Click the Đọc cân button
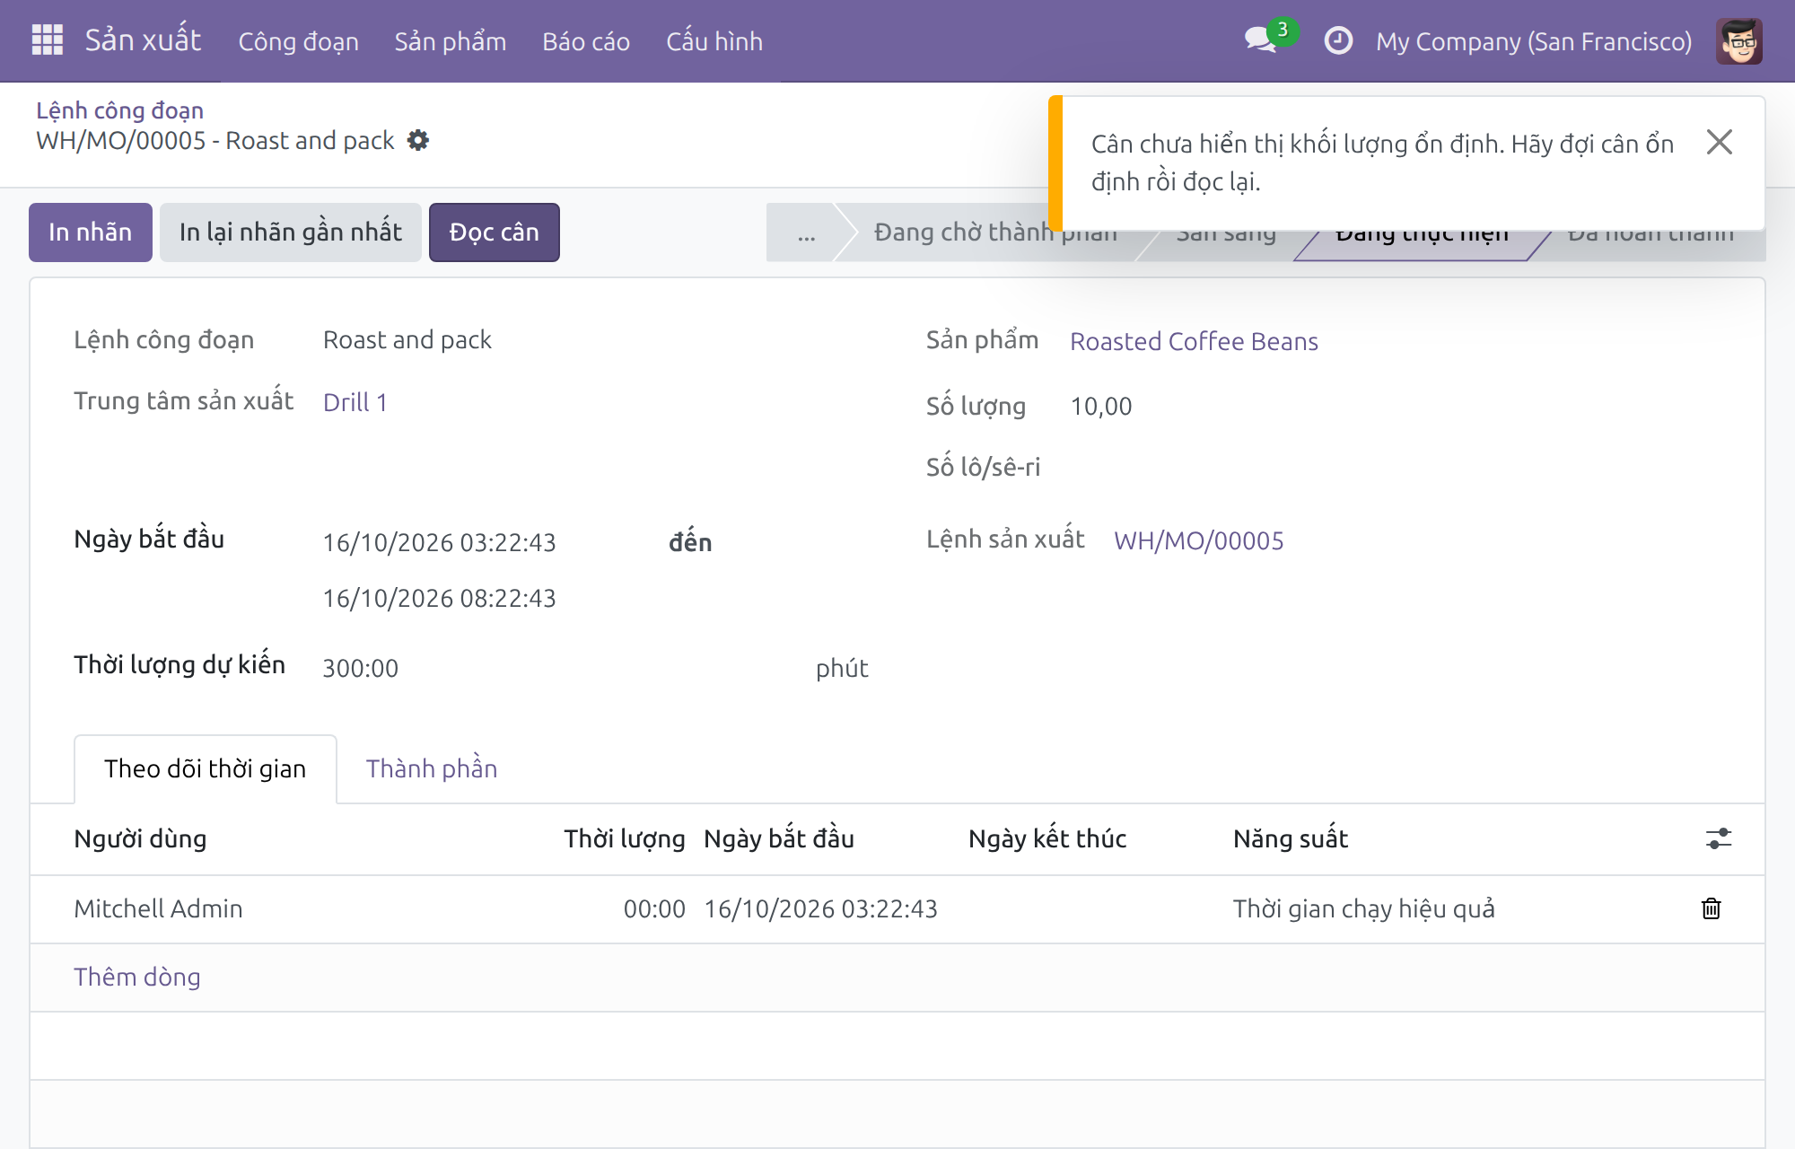The image size is (1795, 1149). coord(495,232)
